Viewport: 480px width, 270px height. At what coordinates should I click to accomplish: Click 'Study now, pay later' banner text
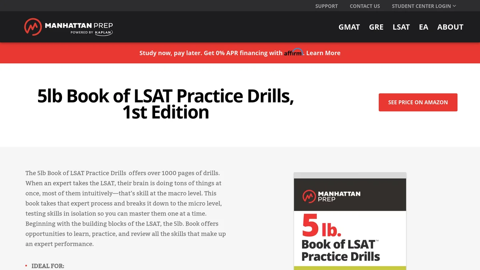click(x=171, y=53)
